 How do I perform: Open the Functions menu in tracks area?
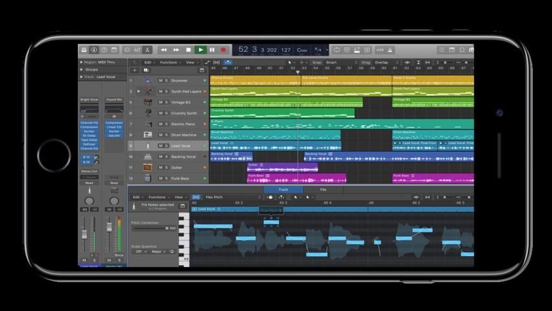coord(170,63)
